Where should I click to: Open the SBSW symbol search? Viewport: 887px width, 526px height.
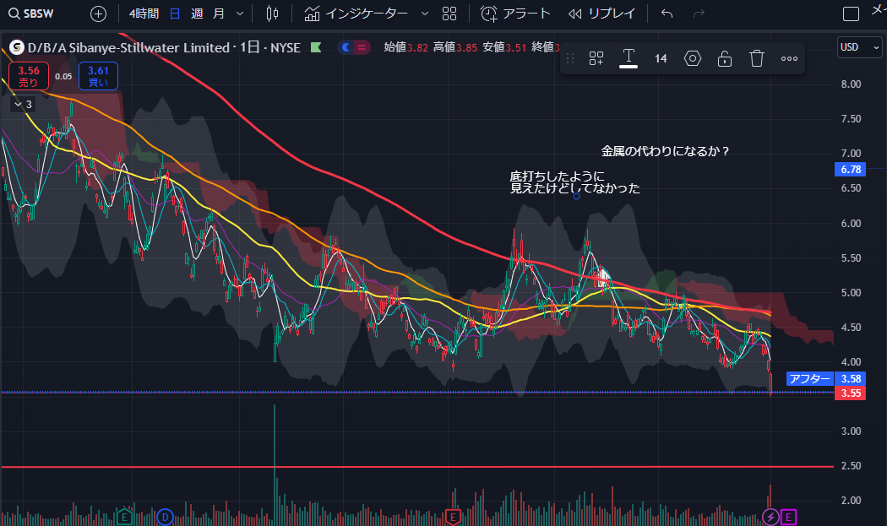[32, 14]
